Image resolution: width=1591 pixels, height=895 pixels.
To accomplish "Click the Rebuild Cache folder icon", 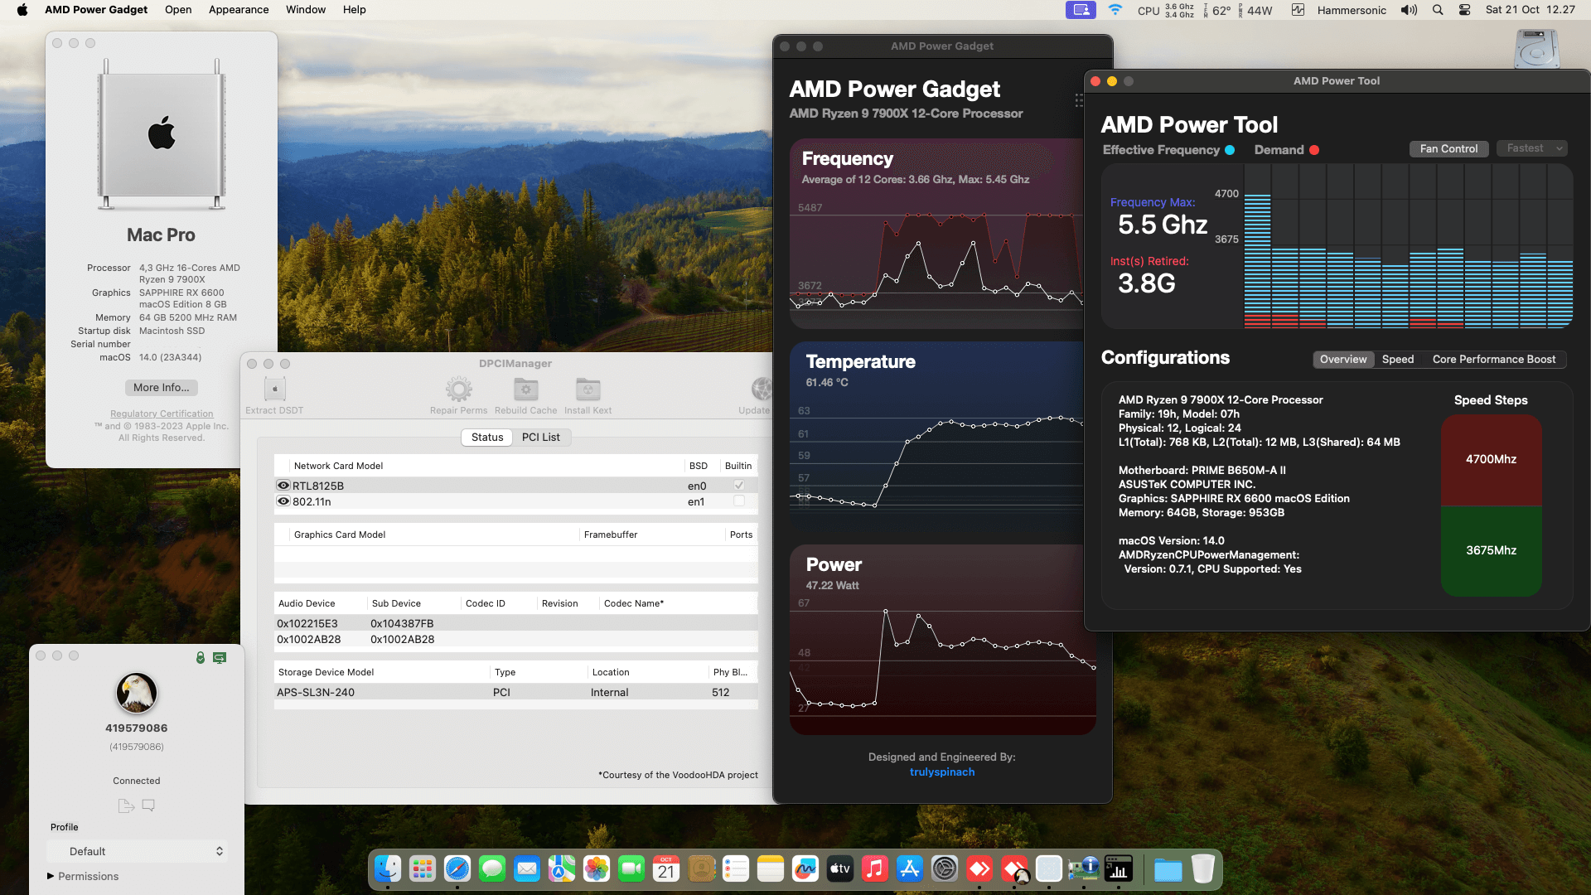I will tap(525, 389).
